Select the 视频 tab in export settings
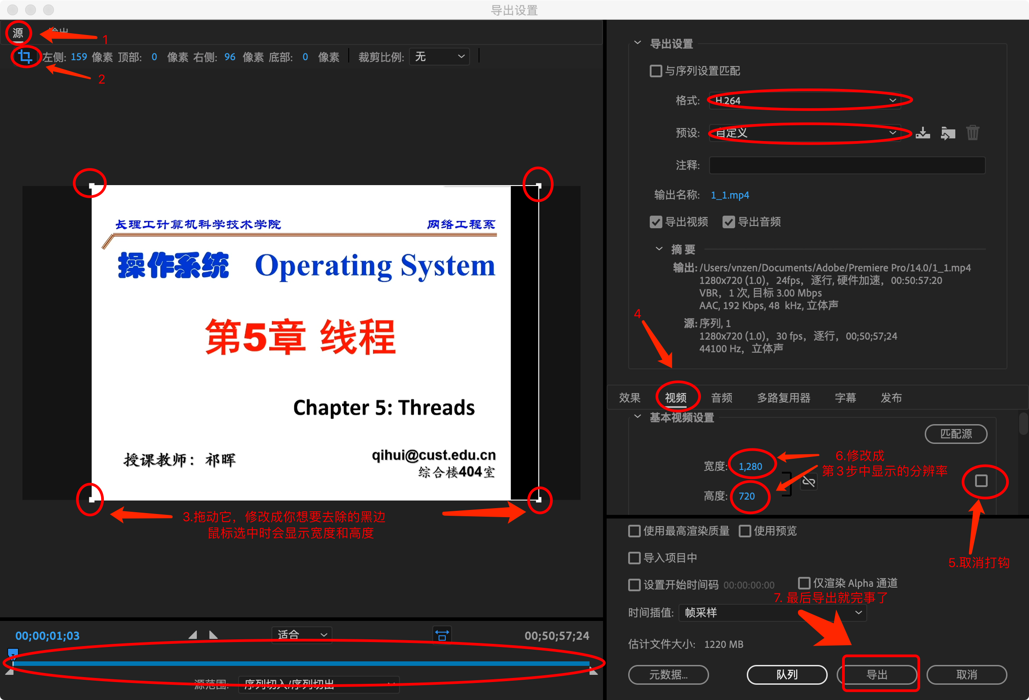The height and width of the screenshot is (700, 1029). [676, 396]
